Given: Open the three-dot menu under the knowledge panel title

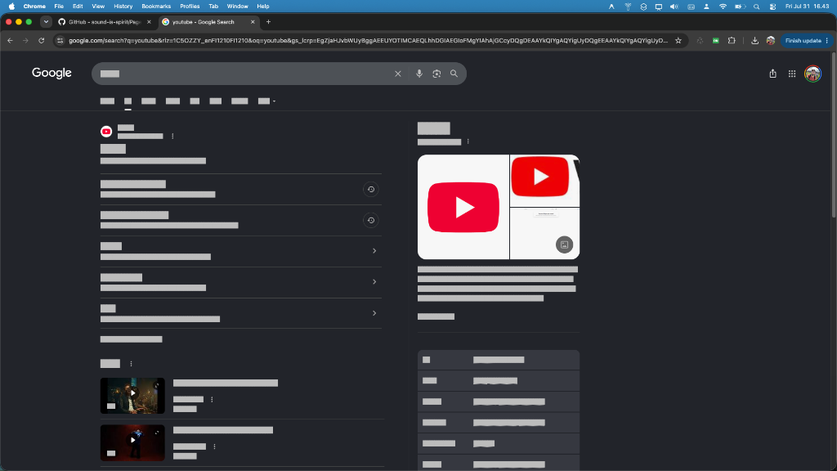Looking at the screenshot, I should (x=468, y=141).
